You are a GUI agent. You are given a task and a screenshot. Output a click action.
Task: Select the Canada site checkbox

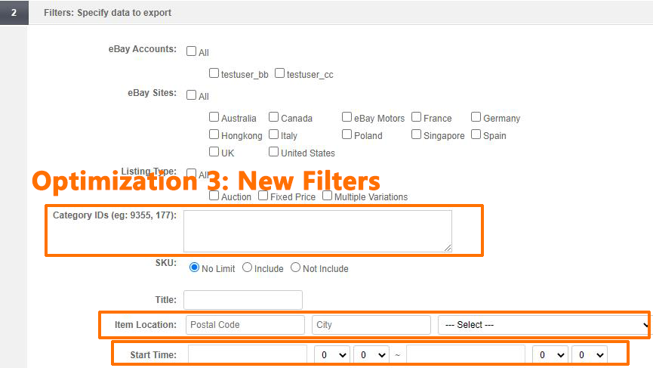(273, 117)
